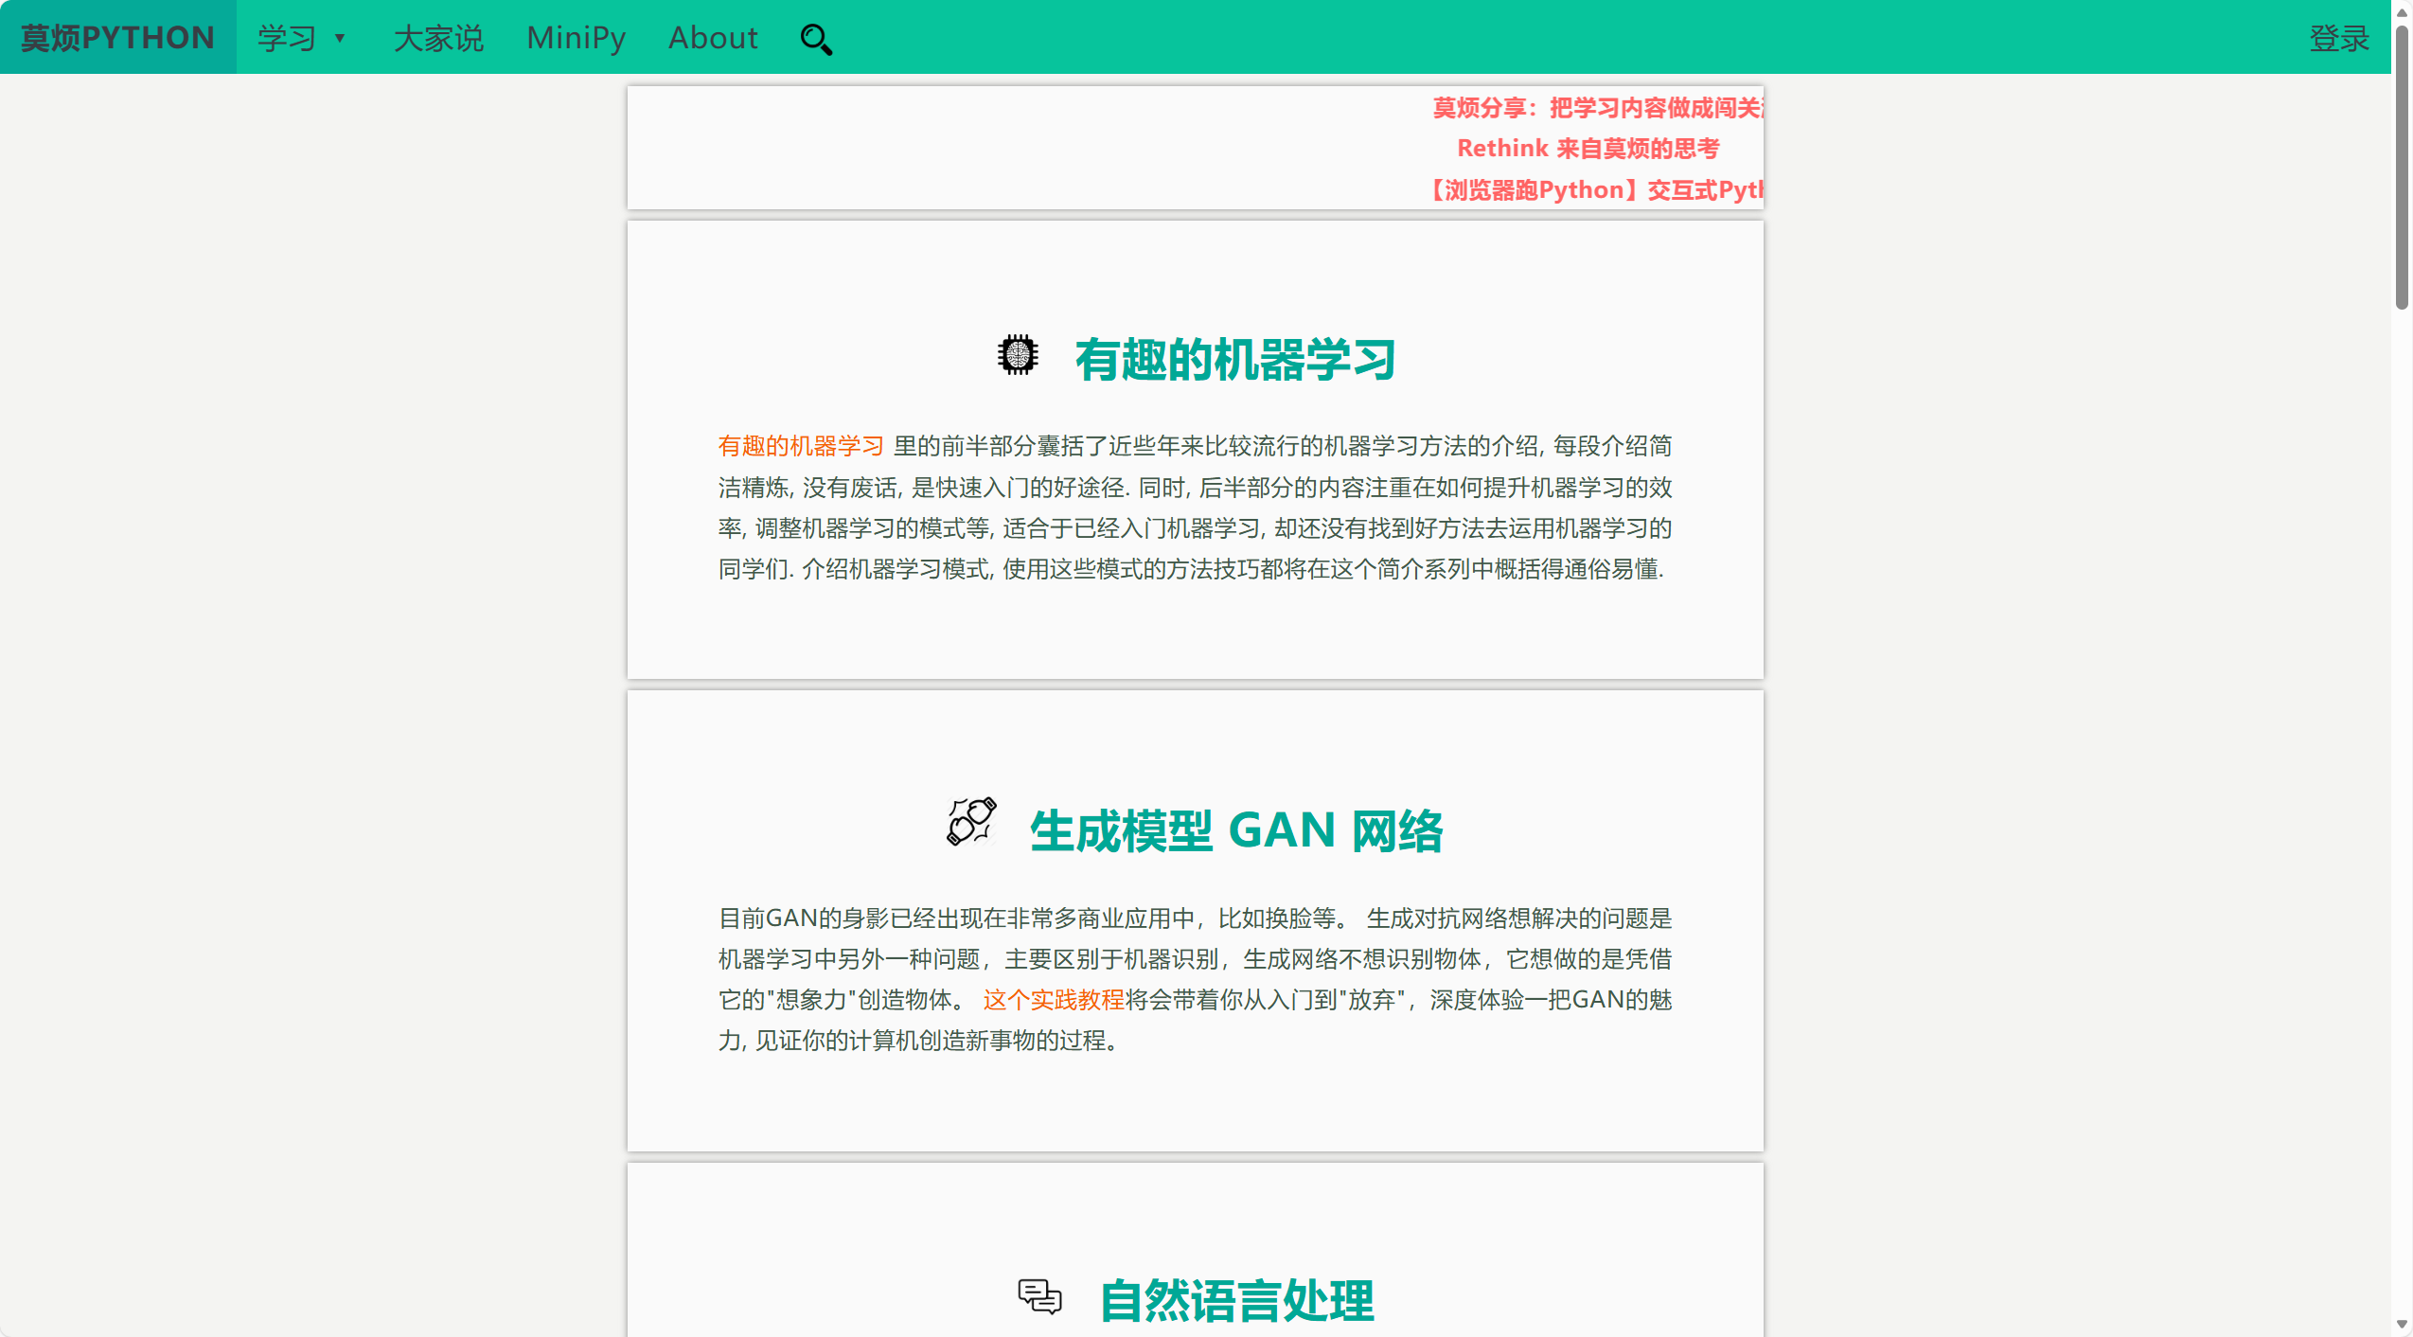2413x1337 pixels.
Task: Open the 大家说 menu item
Action: coord(438,37)
